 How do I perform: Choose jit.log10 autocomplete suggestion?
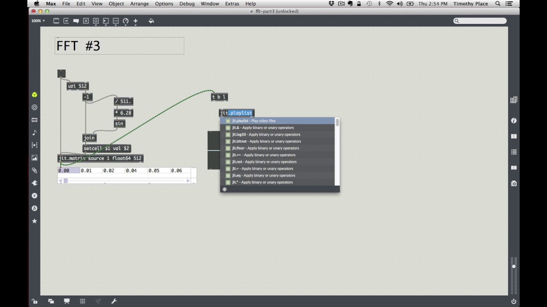pos(278,134)
